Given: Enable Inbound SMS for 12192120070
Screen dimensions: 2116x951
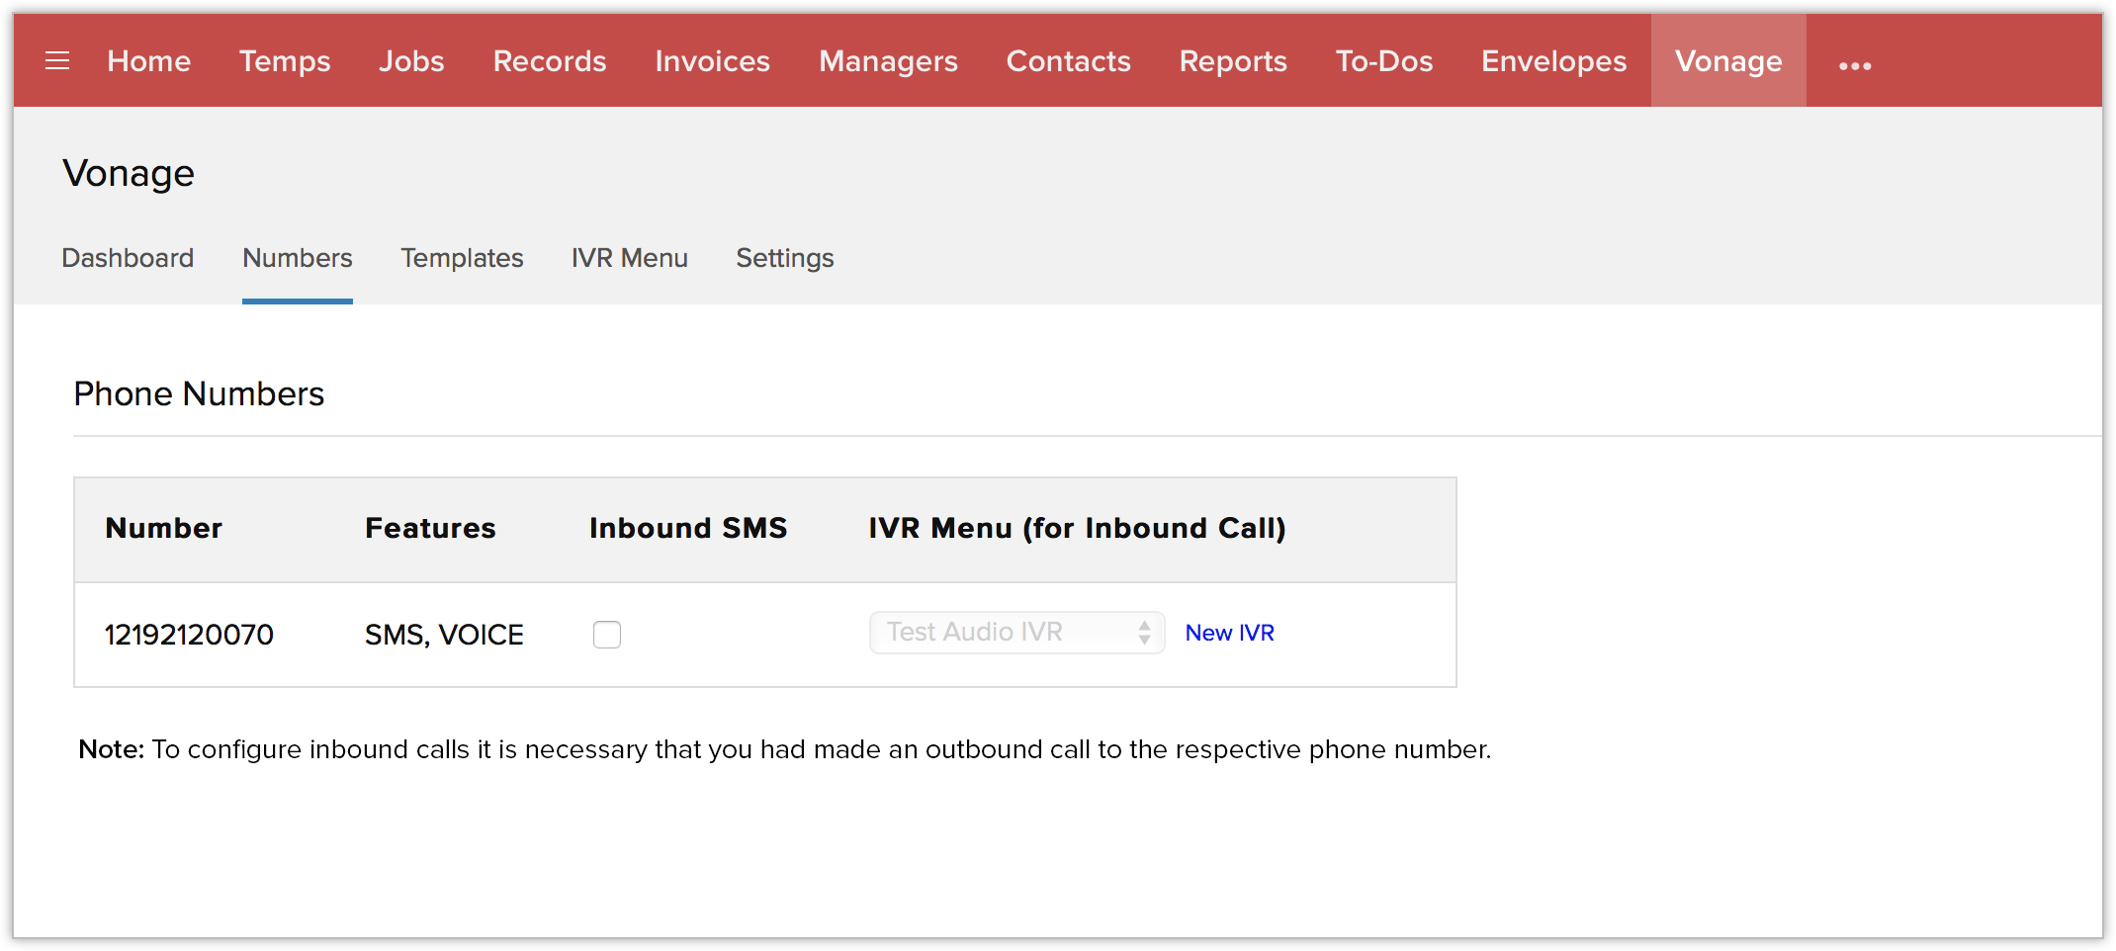Looking at the screenshot, I should coord(607,635).
